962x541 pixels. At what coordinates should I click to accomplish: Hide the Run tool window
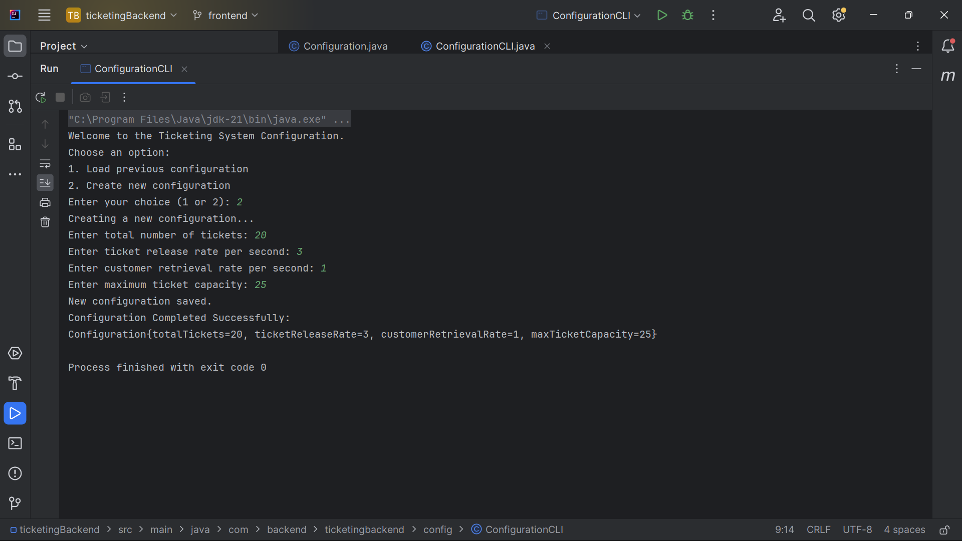[916, 69]
